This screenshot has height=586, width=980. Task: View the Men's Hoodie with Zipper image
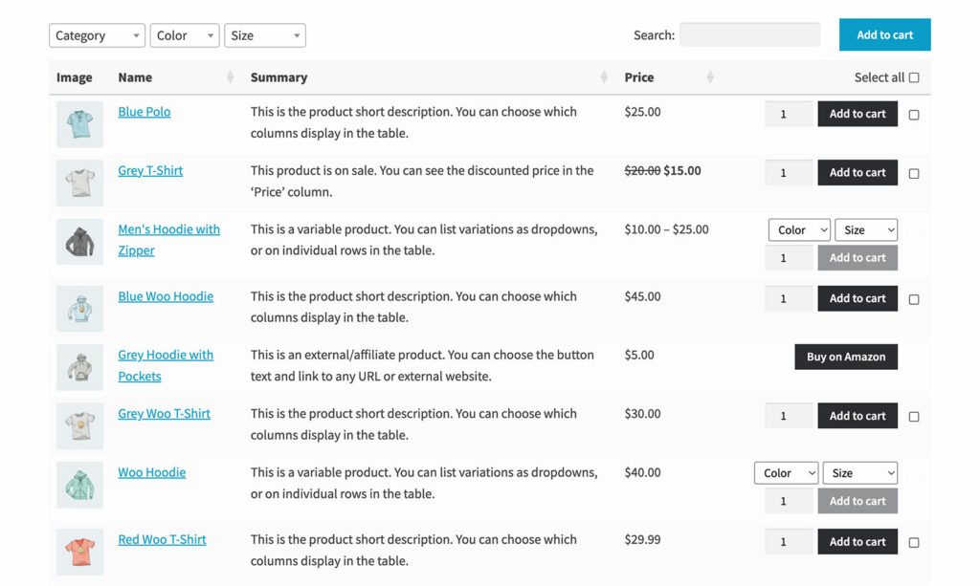79,242
